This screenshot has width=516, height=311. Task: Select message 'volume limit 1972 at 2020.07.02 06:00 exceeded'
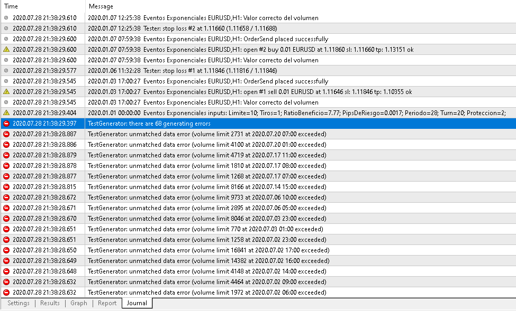[207, 293]
